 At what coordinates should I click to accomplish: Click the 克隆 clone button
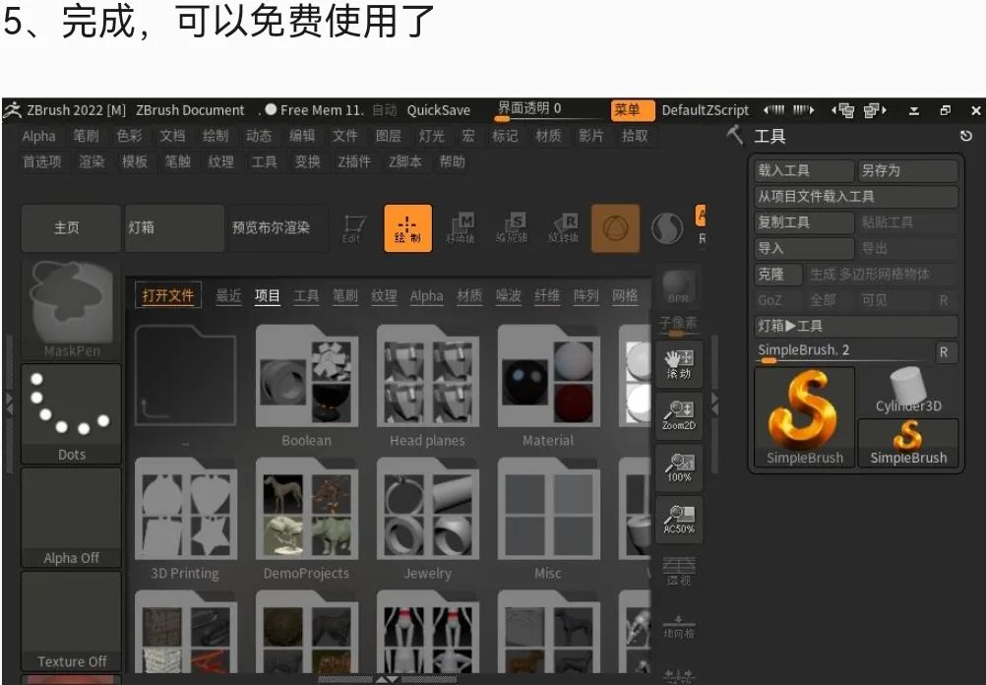[778, 275]
